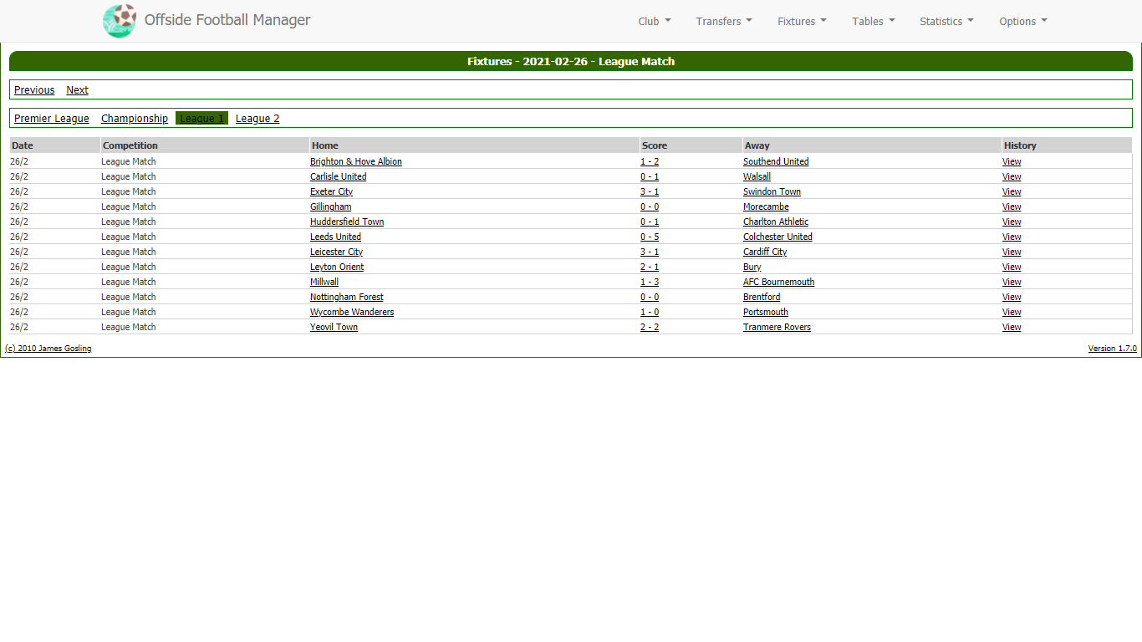Select the League 2 tab
Viewport: 1142px width, 642px height.
click(257, 119)
